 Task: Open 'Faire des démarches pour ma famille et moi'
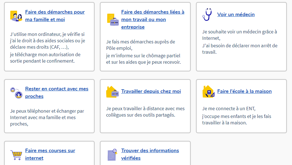coord(55,16)
